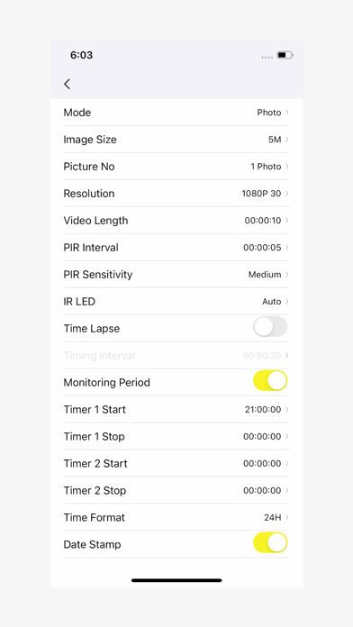This screenshot has width=353, height=627.
Task: Open the Video Length 00:00:10 picker
Action: point(176,221)
